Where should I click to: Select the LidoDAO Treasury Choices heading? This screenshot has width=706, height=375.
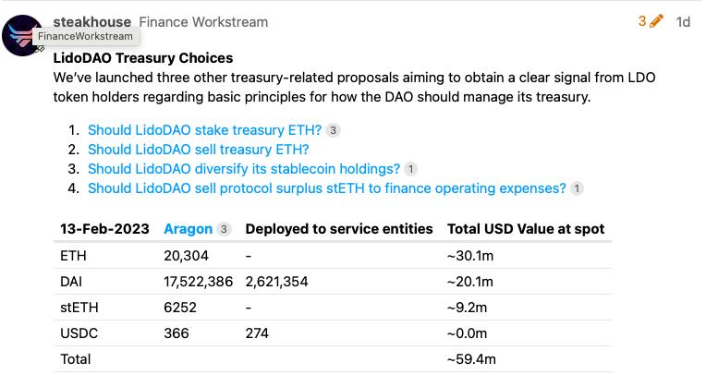coord(143,58)
